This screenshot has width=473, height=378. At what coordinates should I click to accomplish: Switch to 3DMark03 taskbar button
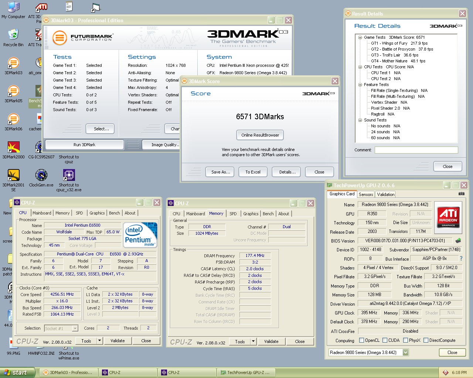point(69,372)
